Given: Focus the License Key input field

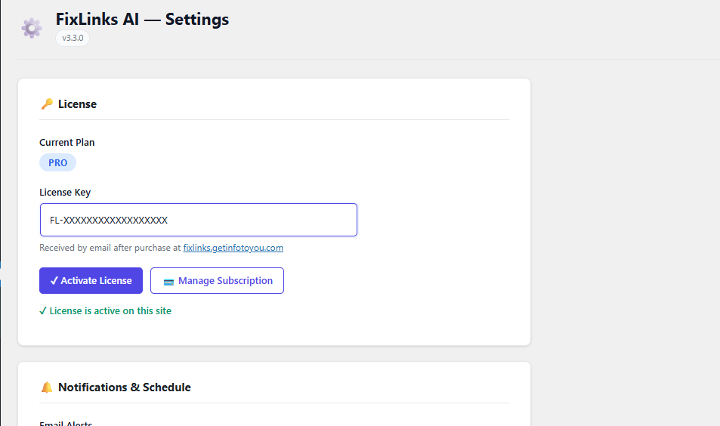Looking at the screenshot, I should click(199, 220).
